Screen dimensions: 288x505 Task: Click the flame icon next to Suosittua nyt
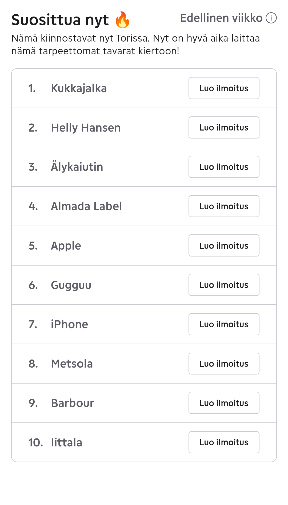click(122, 20)
